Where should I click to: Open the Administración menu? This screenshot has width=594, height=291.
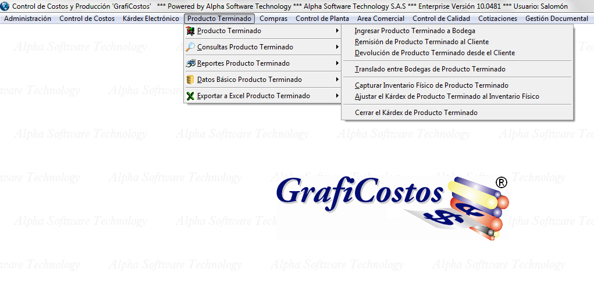[27, 19]
